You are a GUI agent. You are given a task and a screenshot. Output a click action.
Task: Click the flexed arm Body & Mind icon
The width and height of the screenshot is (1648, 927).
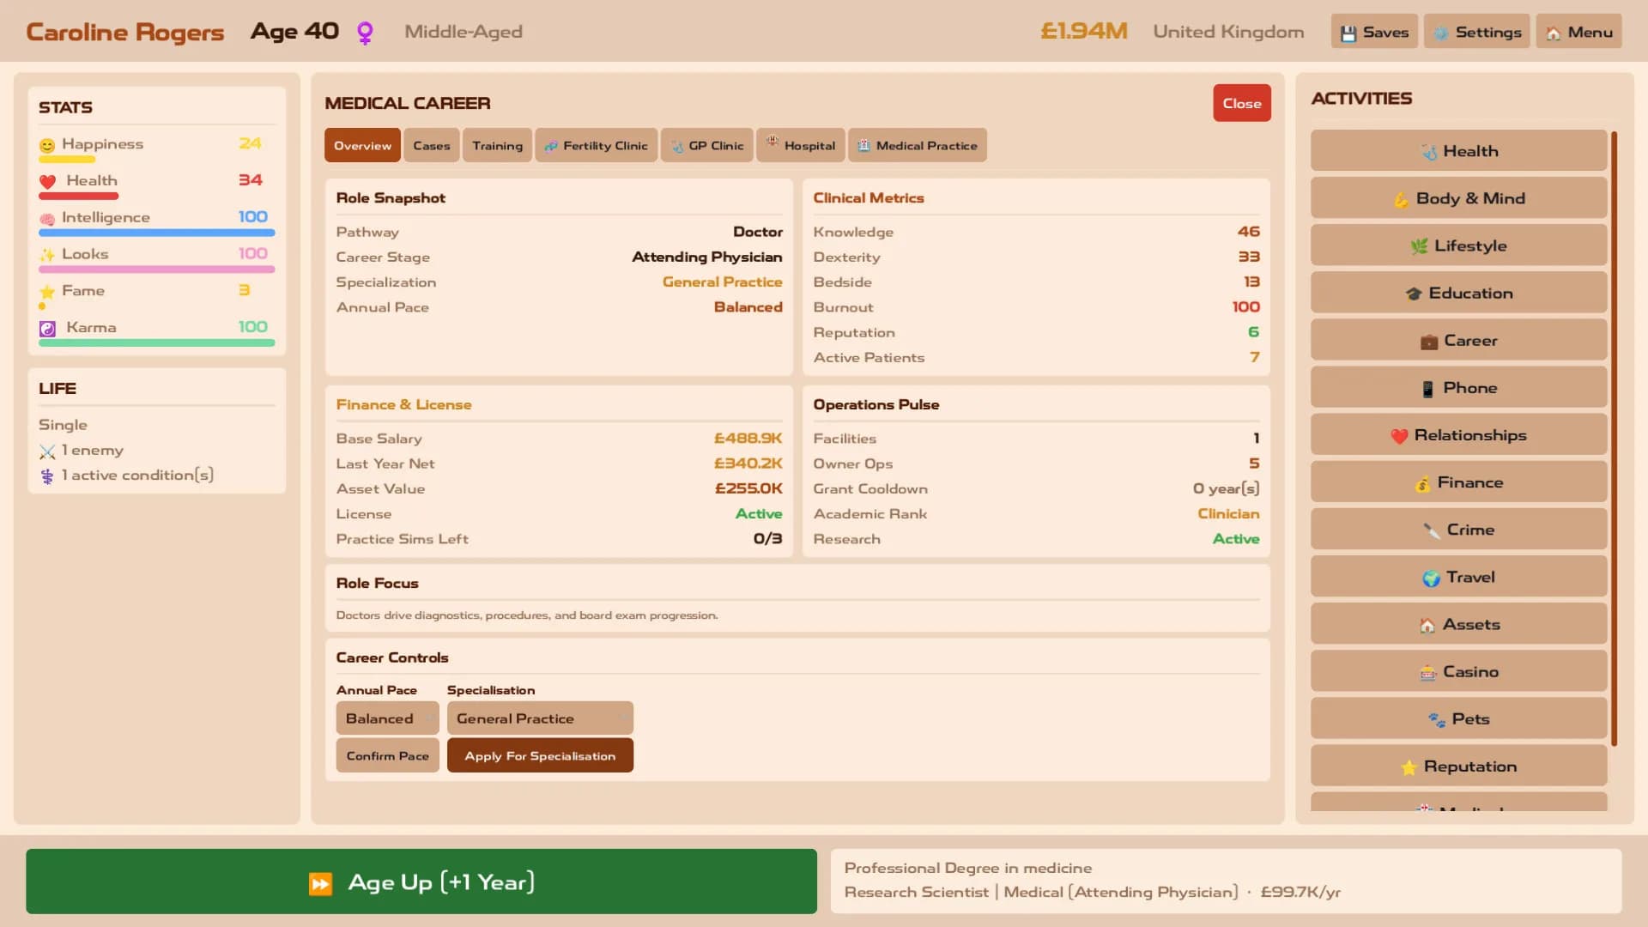pos(1402,199)
